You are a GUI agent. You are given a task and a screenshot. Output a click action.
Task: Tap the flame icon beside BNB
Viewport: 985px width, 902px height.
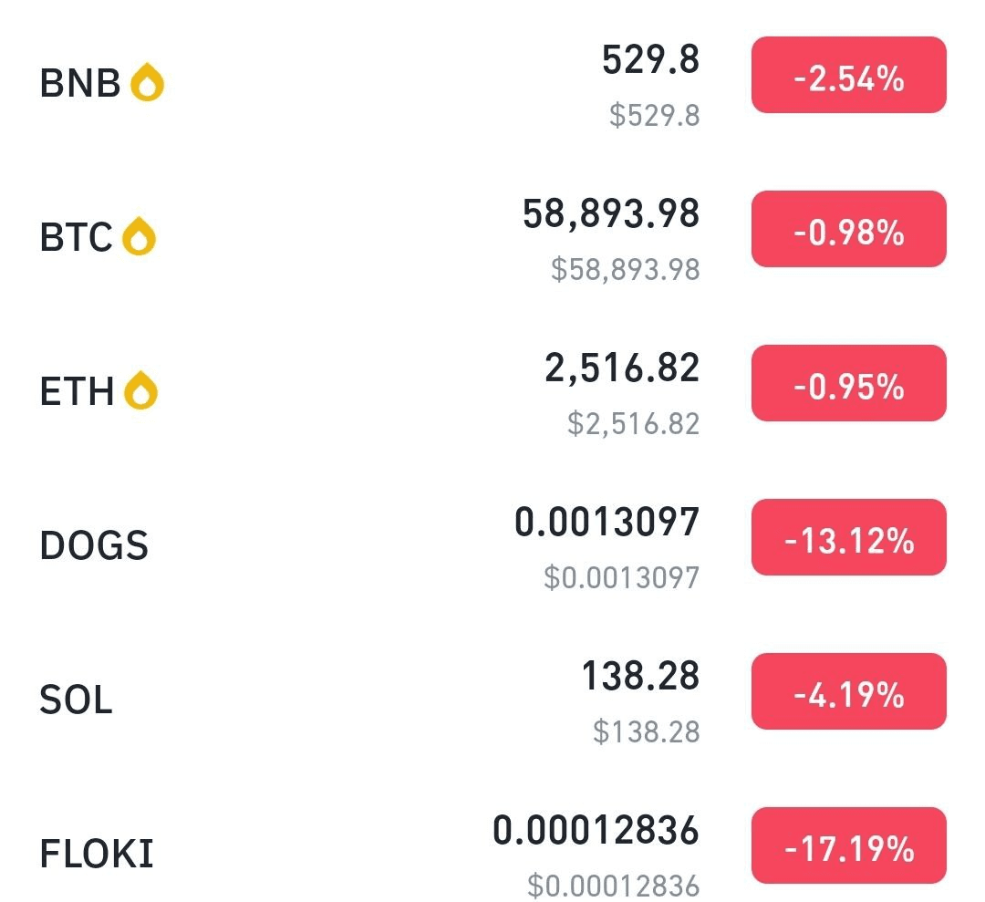click(x=147, y=82)
